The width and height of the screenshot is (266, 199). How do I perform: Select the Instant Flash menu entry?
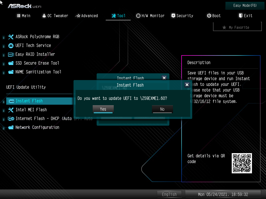coord(40,101)
